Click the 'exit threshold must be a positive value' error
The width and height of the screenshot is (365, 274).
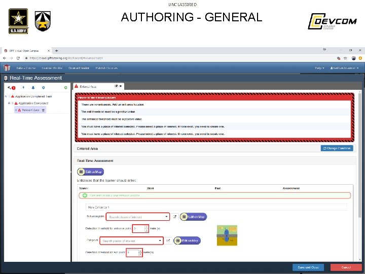tap(108, 112)
